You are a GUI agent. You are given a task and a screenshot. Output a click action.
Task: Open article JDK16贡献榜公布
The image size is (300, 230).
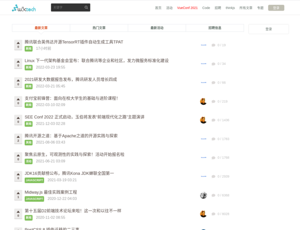[69, 173]
